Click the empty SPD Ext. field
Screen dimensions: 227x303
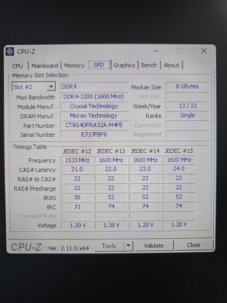click(x=187, y=96)
